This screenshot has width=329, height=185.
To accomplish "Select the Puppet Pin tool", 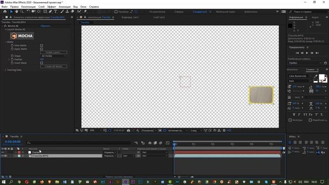I will (85, 11).
